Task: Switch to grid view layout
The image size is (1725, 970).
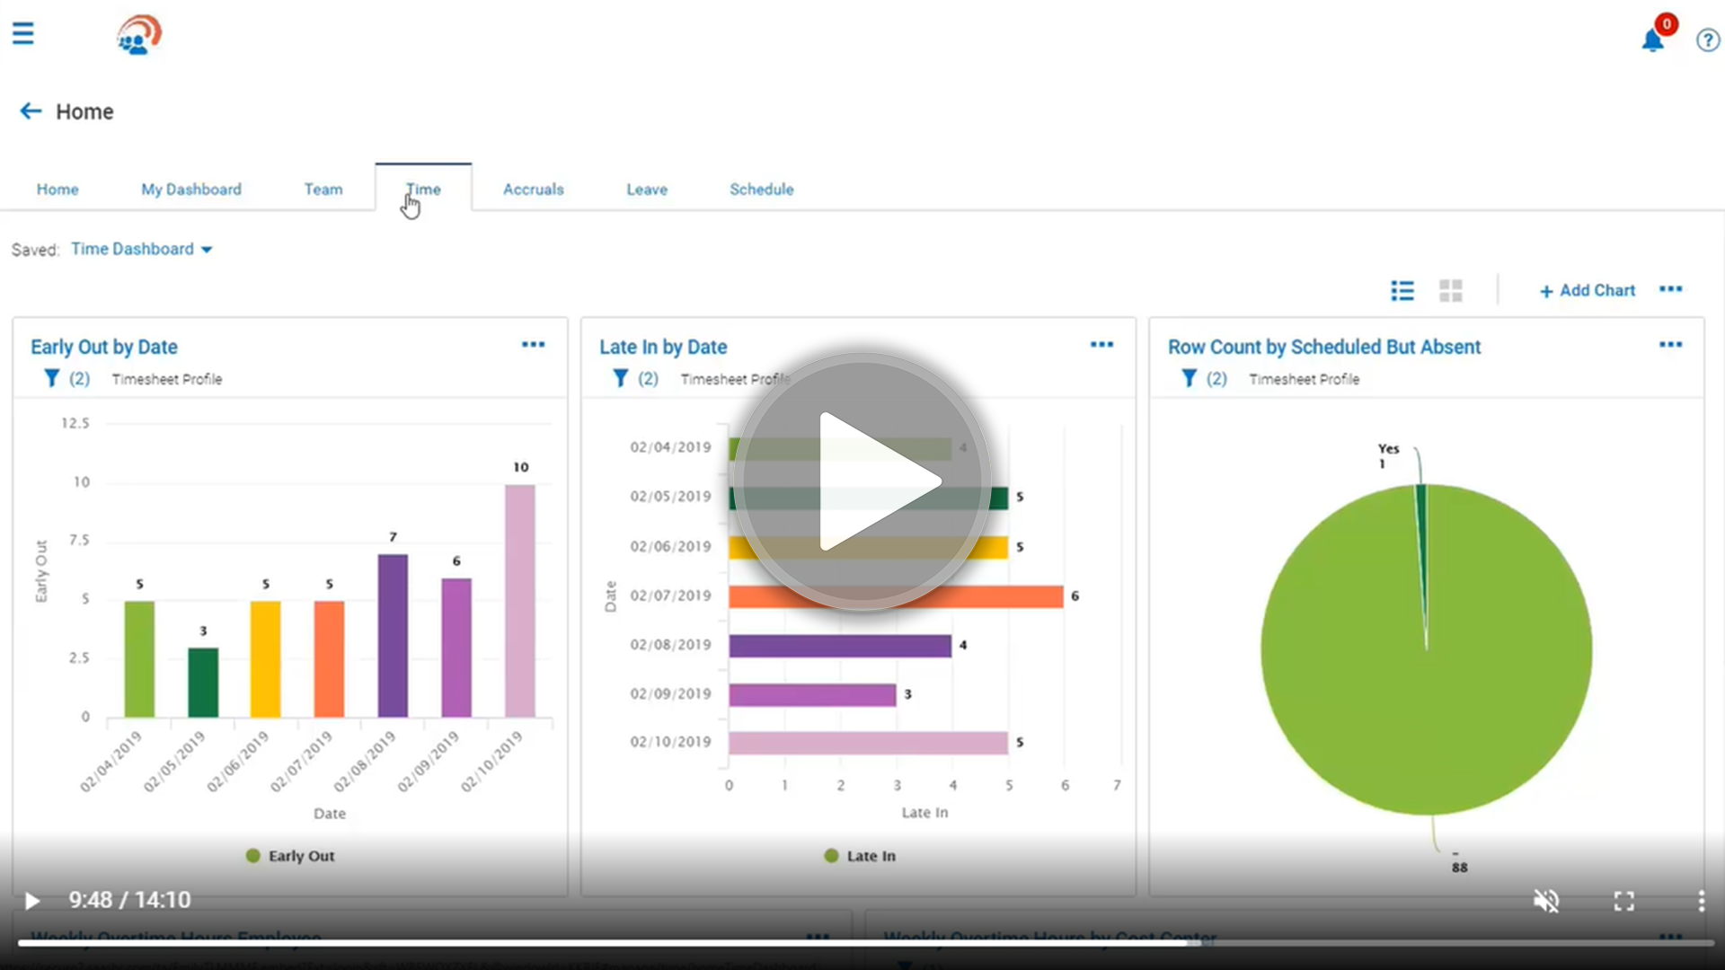Action: tap(1451, 290)
